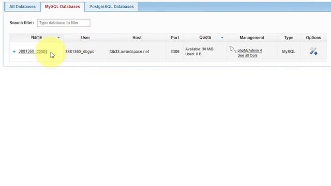Click the MySQL dolphin icon beside phpMyAdmin
331x186 pixels.
pos(232,50)
